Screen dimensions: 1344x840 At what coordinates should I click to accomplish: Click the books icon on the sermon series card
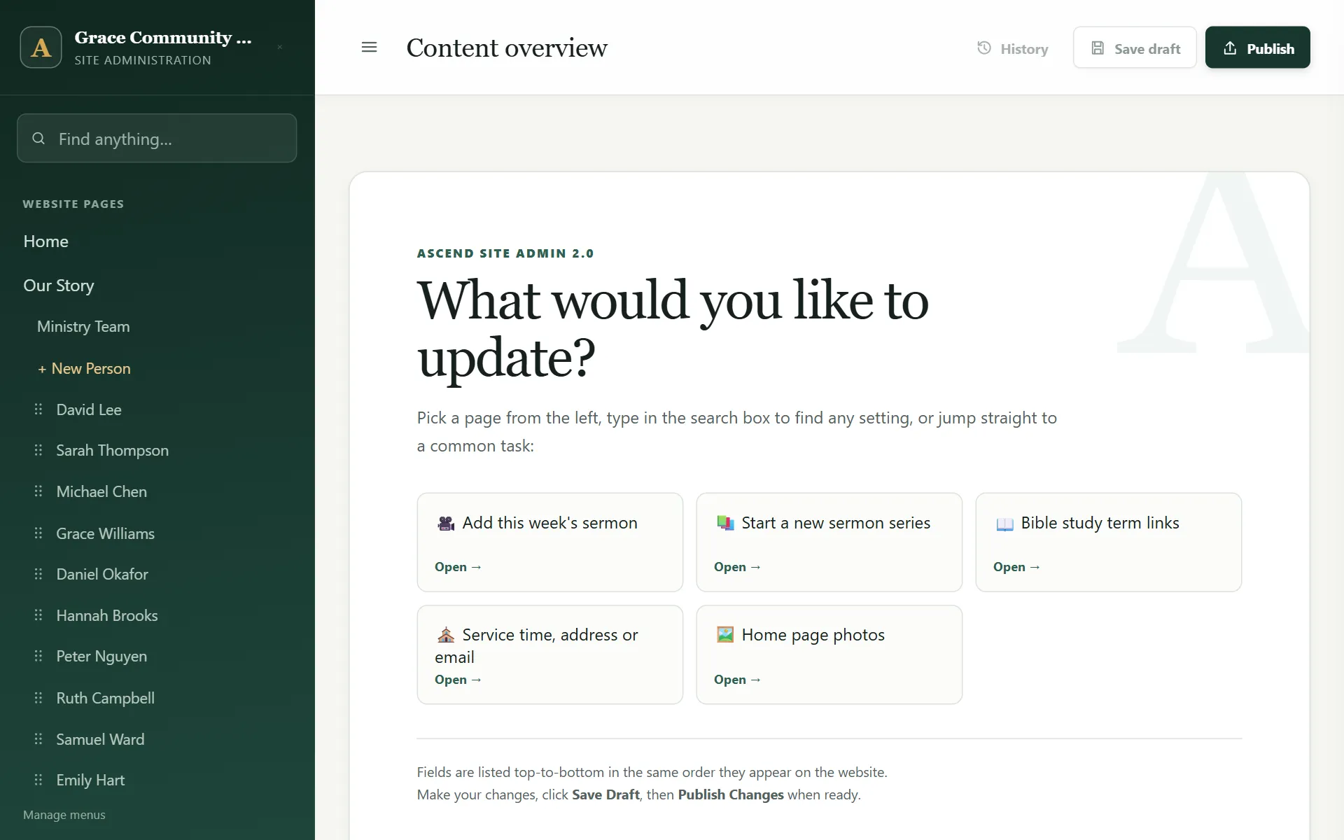pos(725,523)
